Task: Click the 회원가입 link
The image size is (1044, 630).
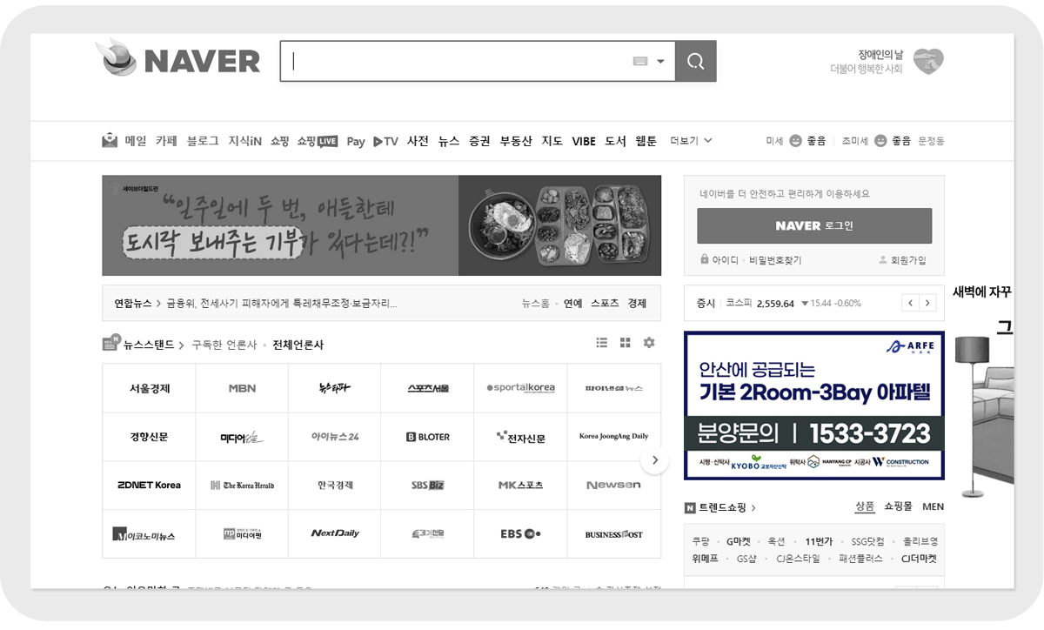Action: (x=908, y=260)
